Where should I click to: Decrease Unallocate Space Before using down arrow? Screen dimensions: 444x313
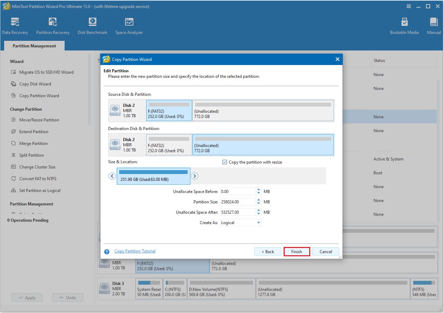point(258,193)
